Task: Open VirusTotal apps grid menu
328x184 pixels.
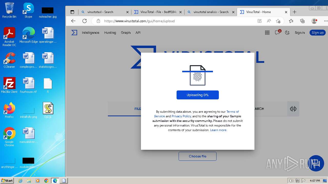Action: pos(267,32)
